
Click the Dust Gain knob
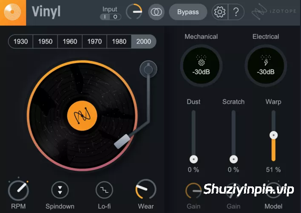pos(194,191)
